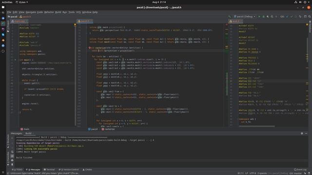The width and height of the screenshot is (312, 175).
Task: Open the CMake tool window
Action: (87, 170)
